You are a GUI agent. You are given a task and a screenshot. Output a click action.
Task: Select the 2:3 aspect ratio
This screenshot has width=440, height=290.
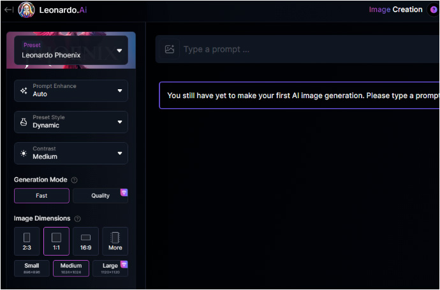(27, 241)
